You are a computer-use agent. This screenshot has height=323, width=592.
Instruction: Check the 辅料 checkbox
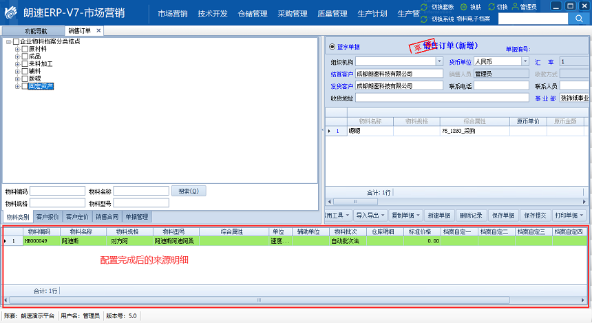(25, 71)
